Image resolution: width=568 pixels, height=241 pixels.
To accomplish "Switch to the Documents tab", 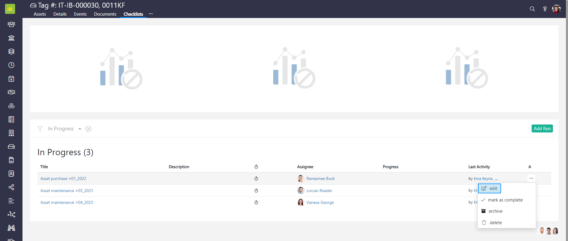I will click(105, 14).
